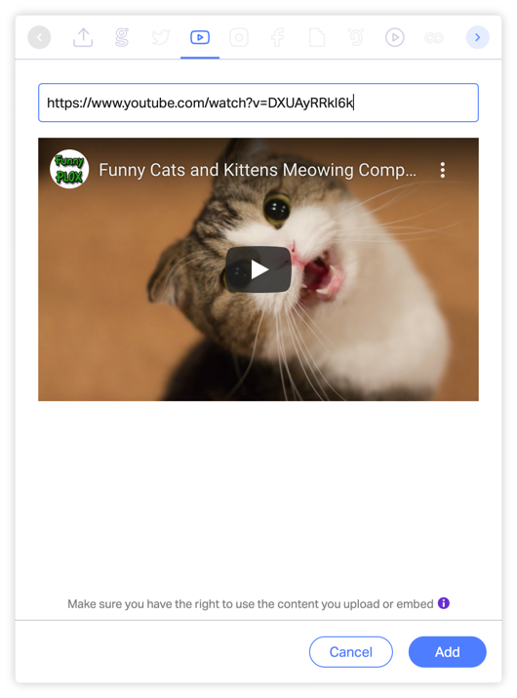This screenshot has height=698, width=517.
Task: Open the link embed tab
Action: click(434, 38)
